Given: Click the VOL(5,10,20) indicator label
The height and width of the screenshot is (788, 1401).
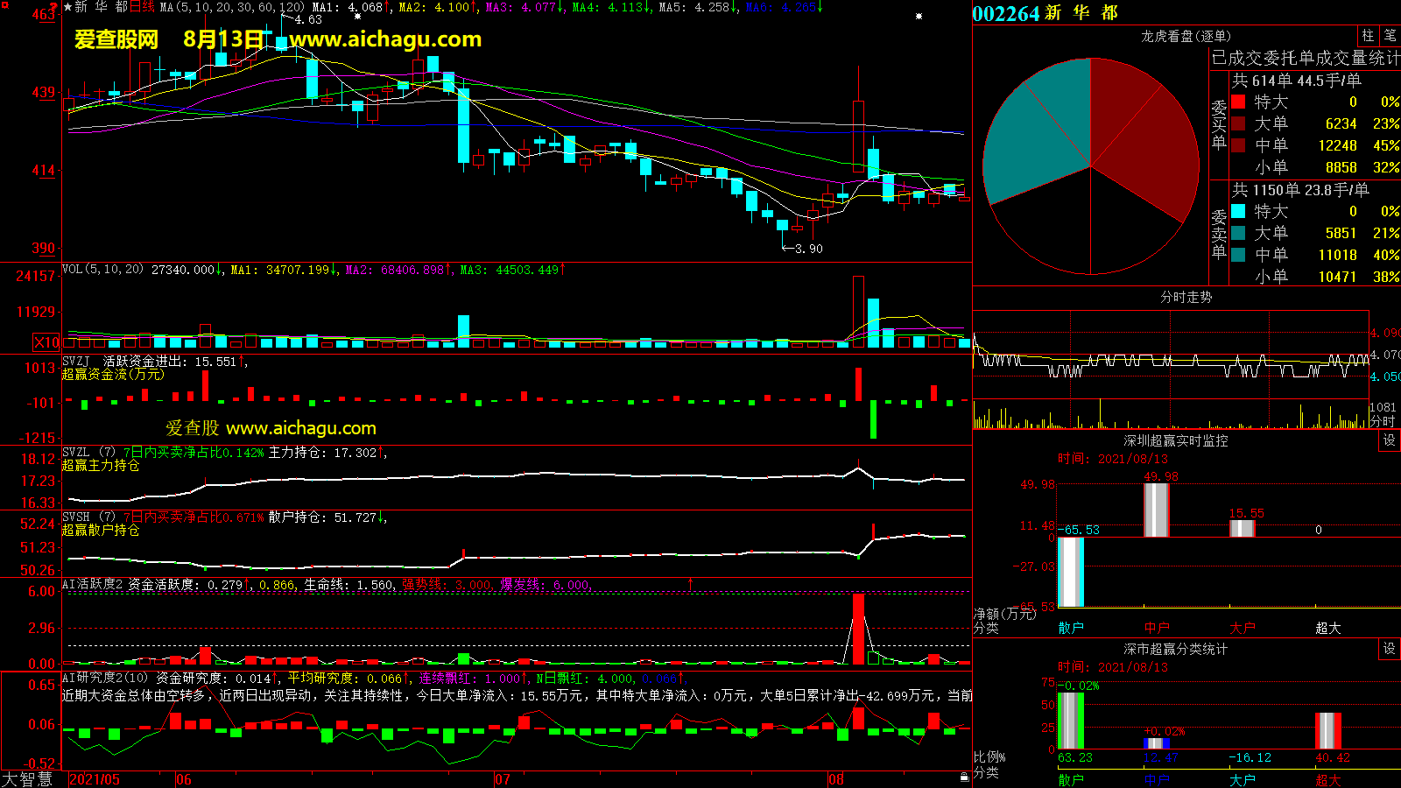Looking at the screenshot, I should coord(102,270).
